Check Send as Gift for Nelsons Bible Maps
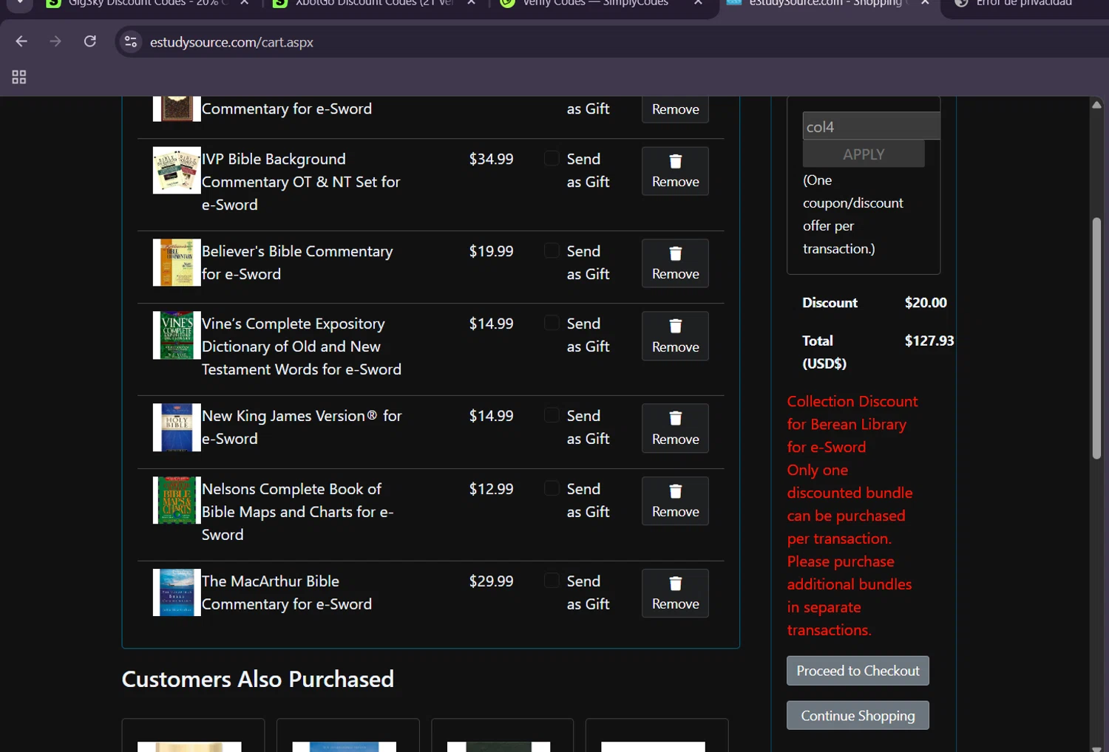The image size is (1109, 752). [x=552, y=488]
